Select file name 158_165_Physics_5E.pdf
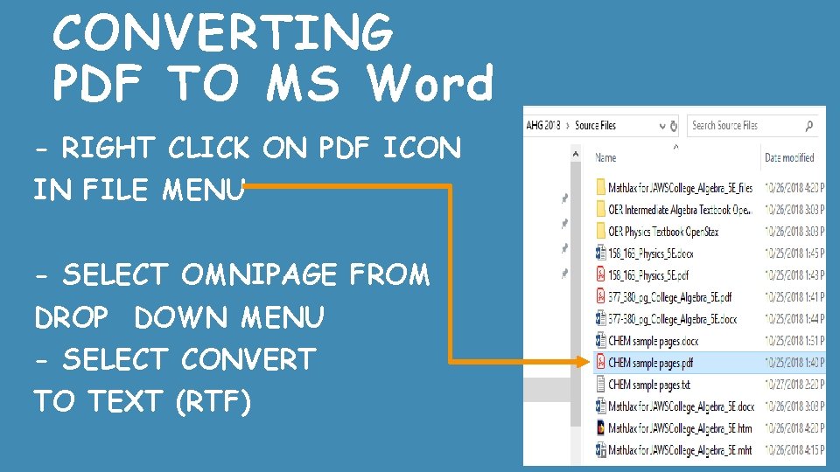 (648, 275)
